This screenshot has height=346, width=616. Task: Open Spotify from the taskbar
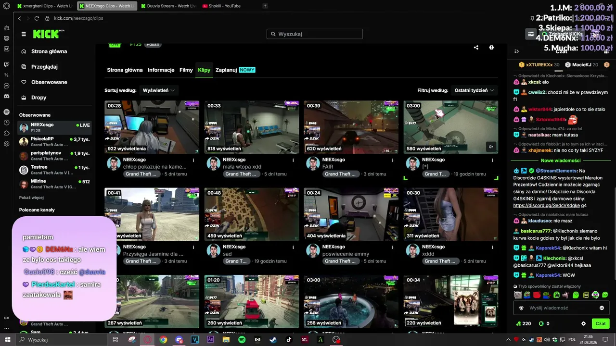tap(242, 340)
